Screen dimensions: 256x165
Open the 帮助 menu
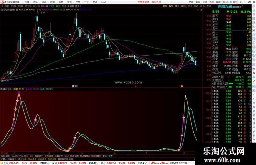(x=218, y=2)
